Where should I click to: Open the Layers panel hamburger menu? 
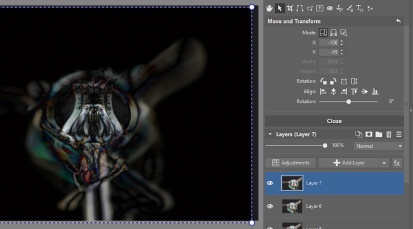tap(398, 134)
